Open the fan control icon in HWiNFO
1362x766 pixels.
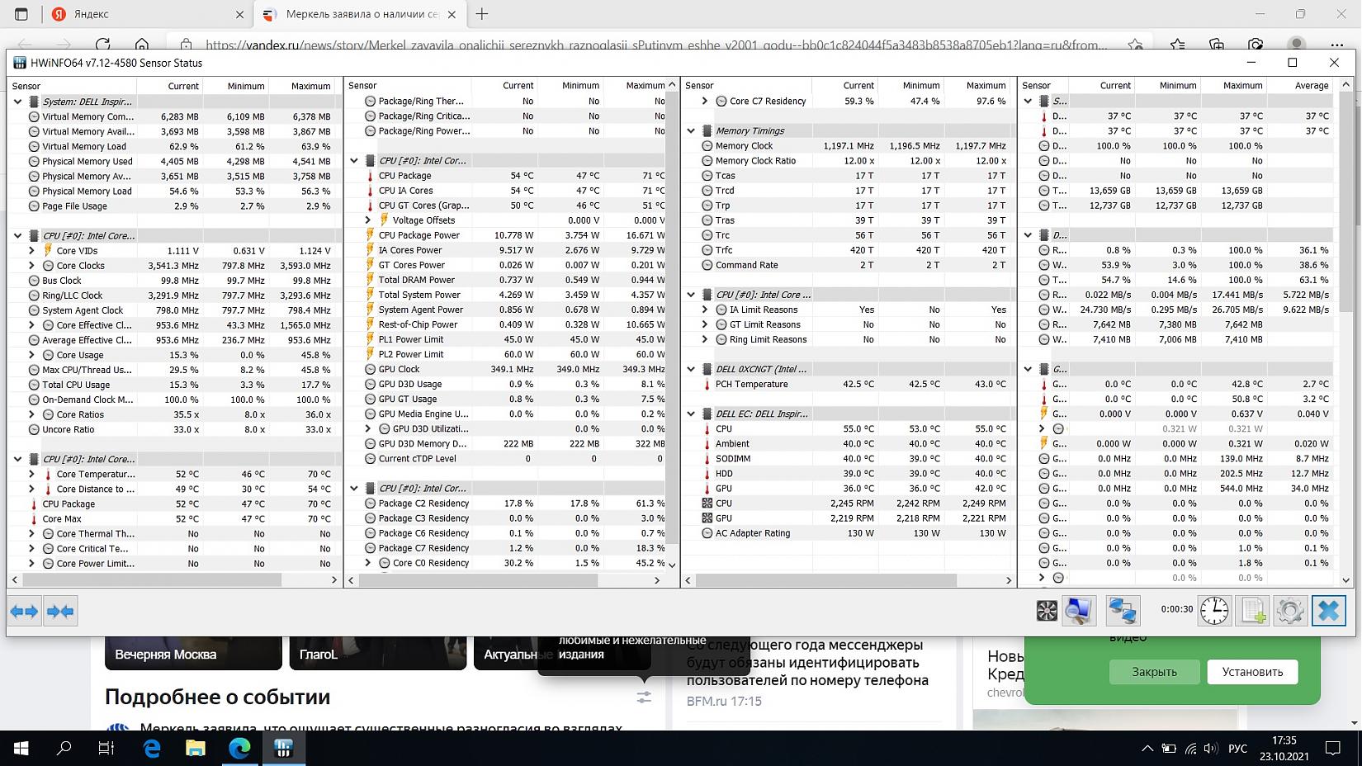tap(1047, 611)
